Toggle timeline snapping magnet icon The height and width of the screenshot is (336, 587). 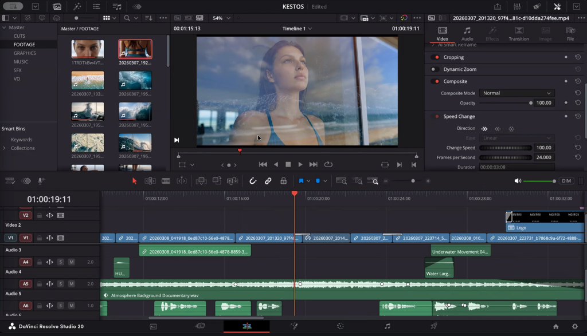point(253,181)
